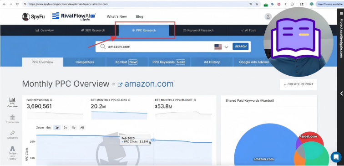
Task: Click the browser forward arrow
Action: click(11, 4)
